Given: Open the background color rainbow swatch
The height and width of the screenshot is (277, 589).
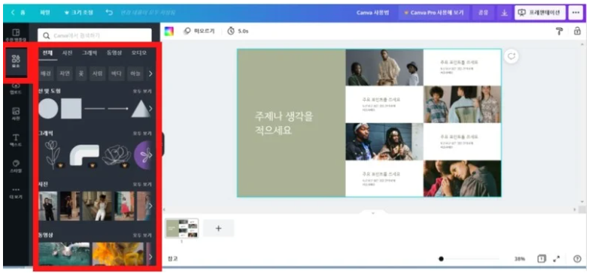Looking at the screenshot, I should (169, 32).
